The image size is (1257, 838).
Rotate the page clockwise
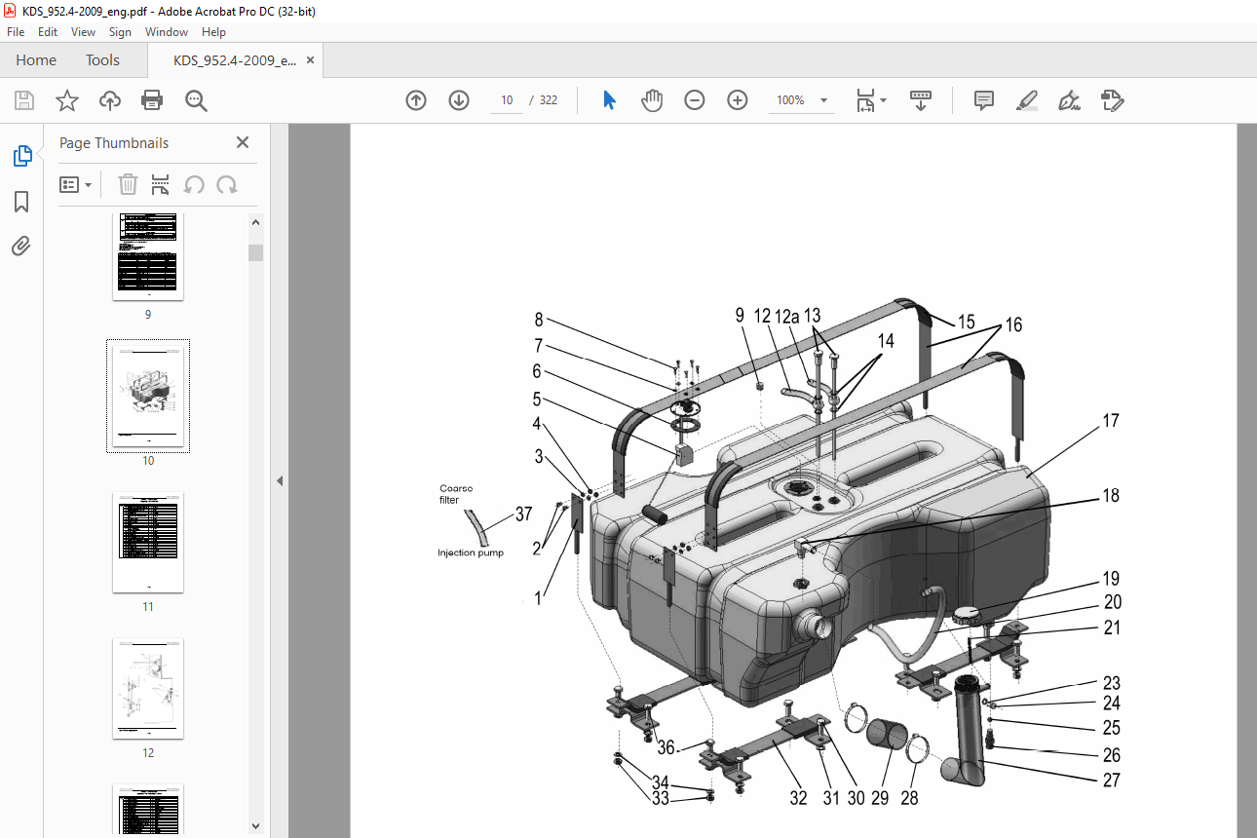(227, 184)
